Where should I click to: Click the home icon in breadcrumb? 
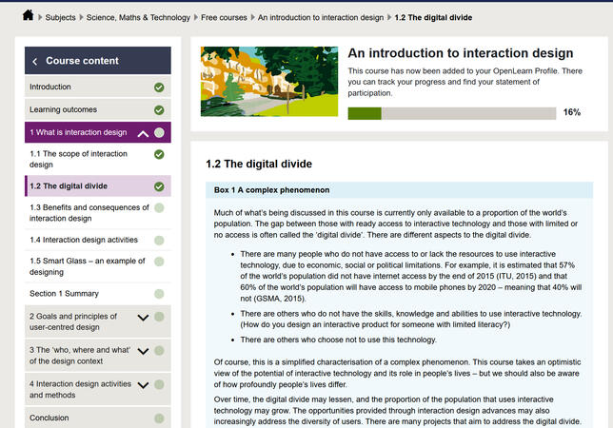pos(28,16)
